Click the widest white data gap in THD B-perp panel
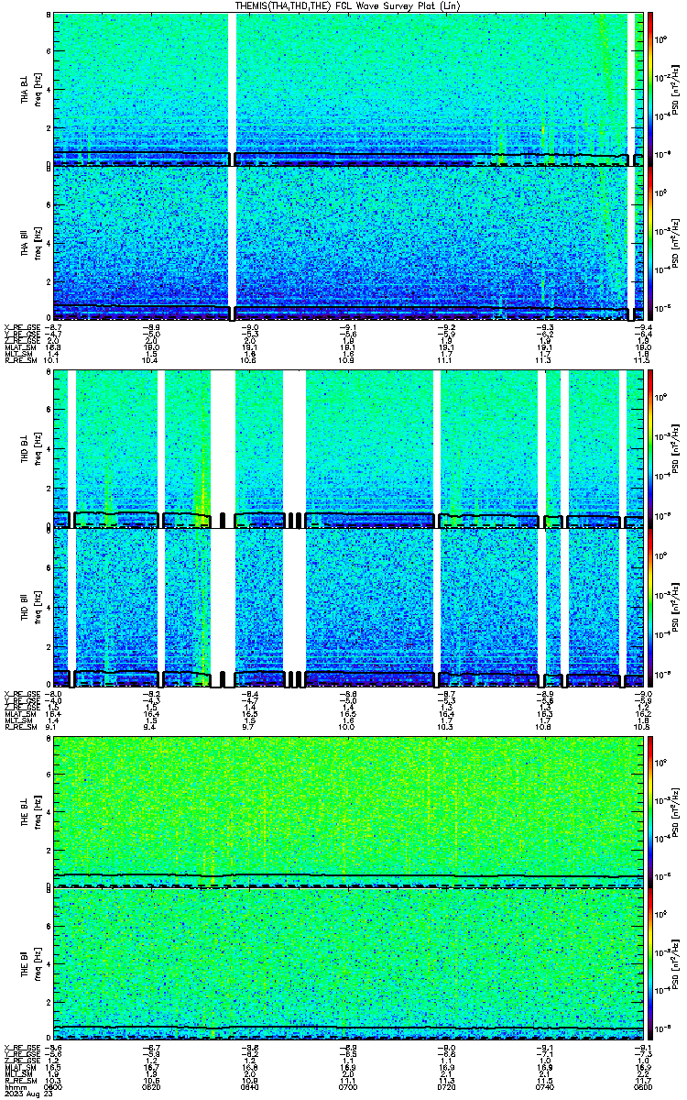The width and height of the screenshot is (687, 1100). pyautogui.click(x=224, y=449)
